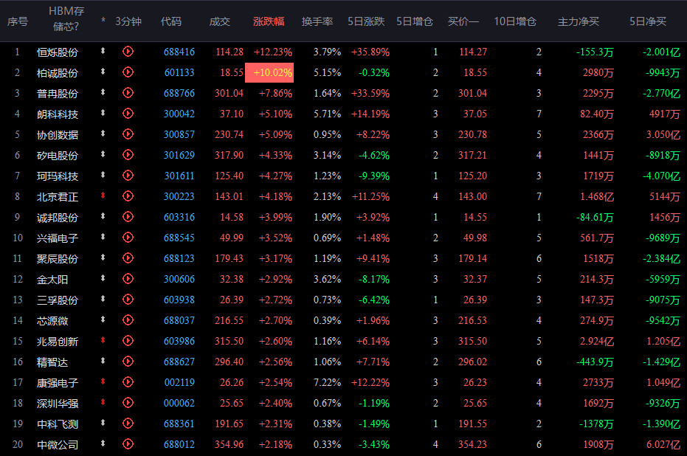687x456 pixels.
Task: Click the play circle icon for 金太阳
Action: click(128, 280)
